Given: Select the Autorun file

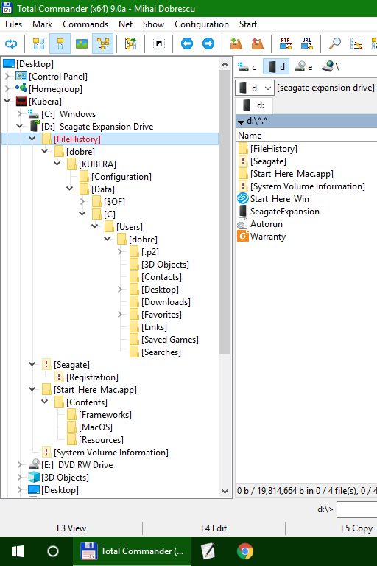Looking at the screenshot, I should click(x=267, y=224).
